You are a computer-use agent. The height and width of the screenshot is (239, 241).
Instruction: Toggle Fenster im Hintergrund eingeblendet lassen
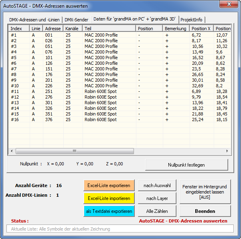coord(205,192)
